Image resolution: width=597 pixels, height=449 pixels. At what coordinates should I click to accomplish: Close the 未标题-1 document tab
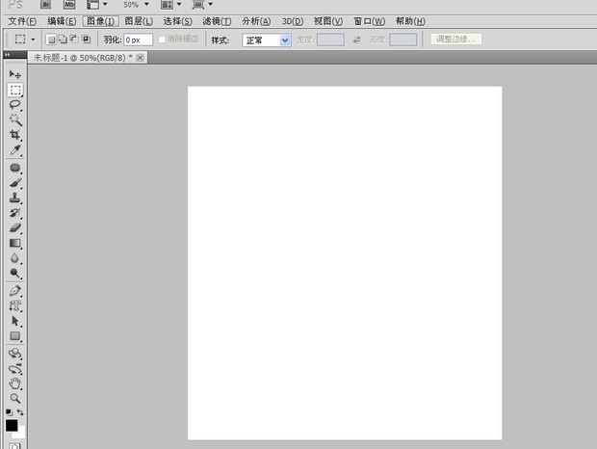pos(141,58)
